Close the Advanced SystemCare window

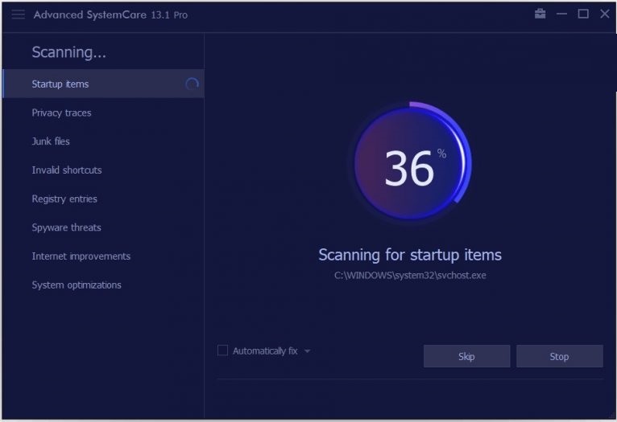605,14
